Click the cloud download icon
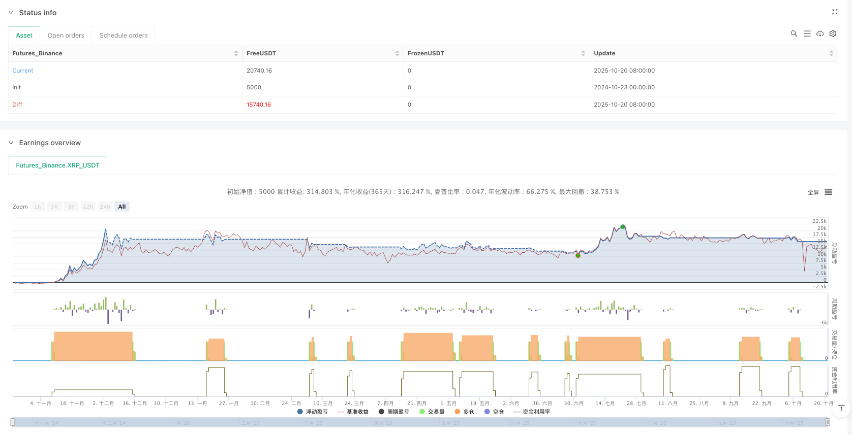 pyautogui.click(x=820, y=34)
